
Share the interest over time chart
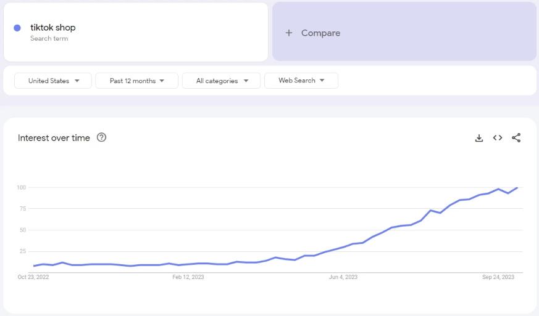(516, 137)
